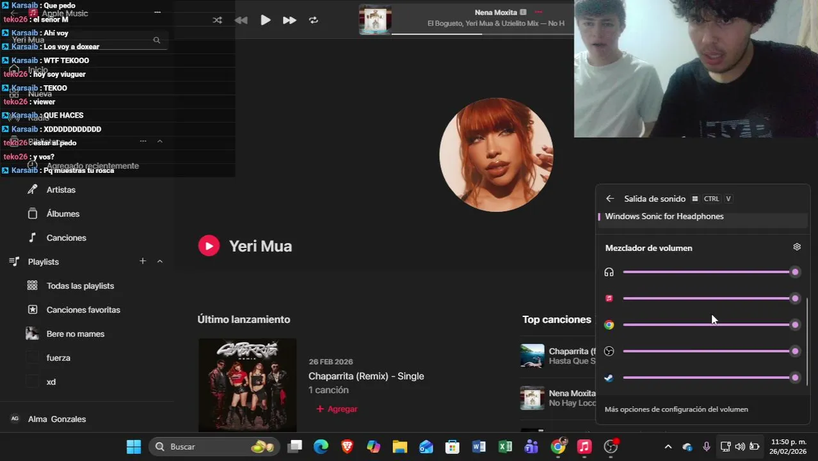Viewport: 818px width, 461px height.
Task: Switch to Apple Music taskbar icon
Action: (584, 446)
